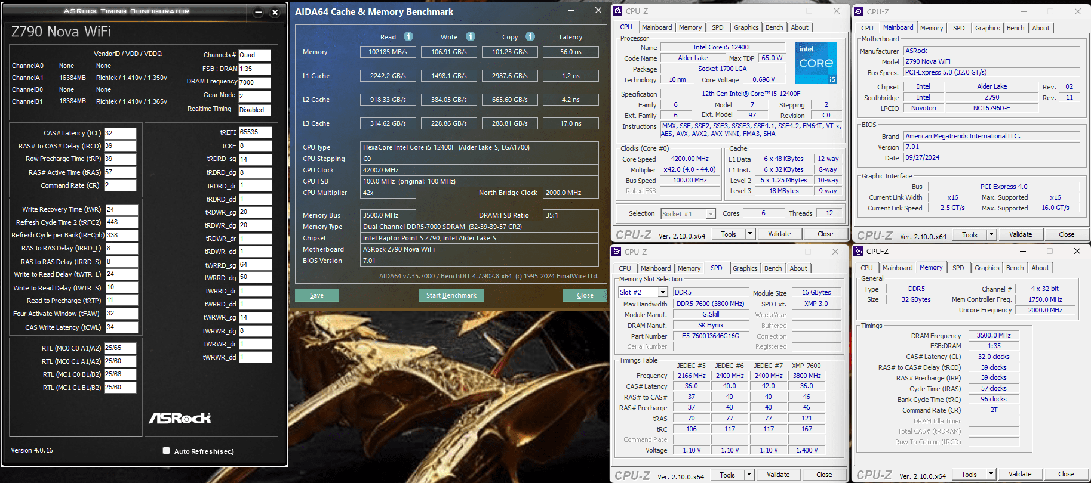Click the CPU-Z title bar icon in the memory Timings window

click(x=858, y=251)
